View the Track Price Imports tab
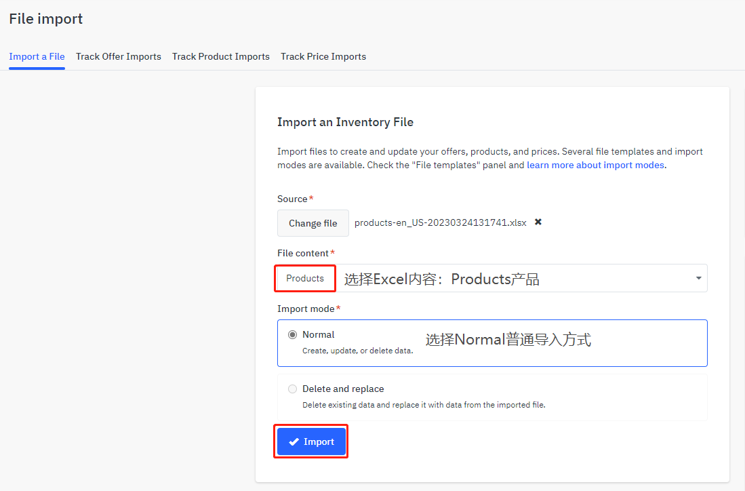The height and width of the screenshot is (491, 745). 323,56
